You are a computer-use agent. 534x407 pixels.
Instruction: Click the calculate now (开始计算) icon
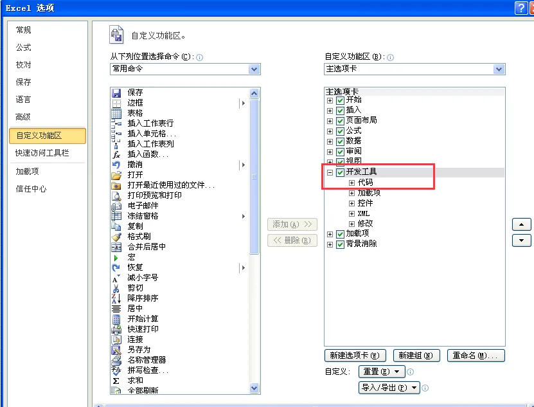(116, 319)
